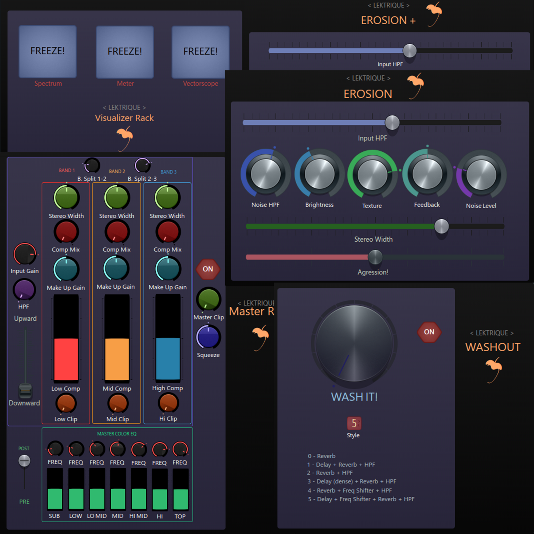Click the large WASH IT! knob
534x534 pixels.
pos(354,343)
